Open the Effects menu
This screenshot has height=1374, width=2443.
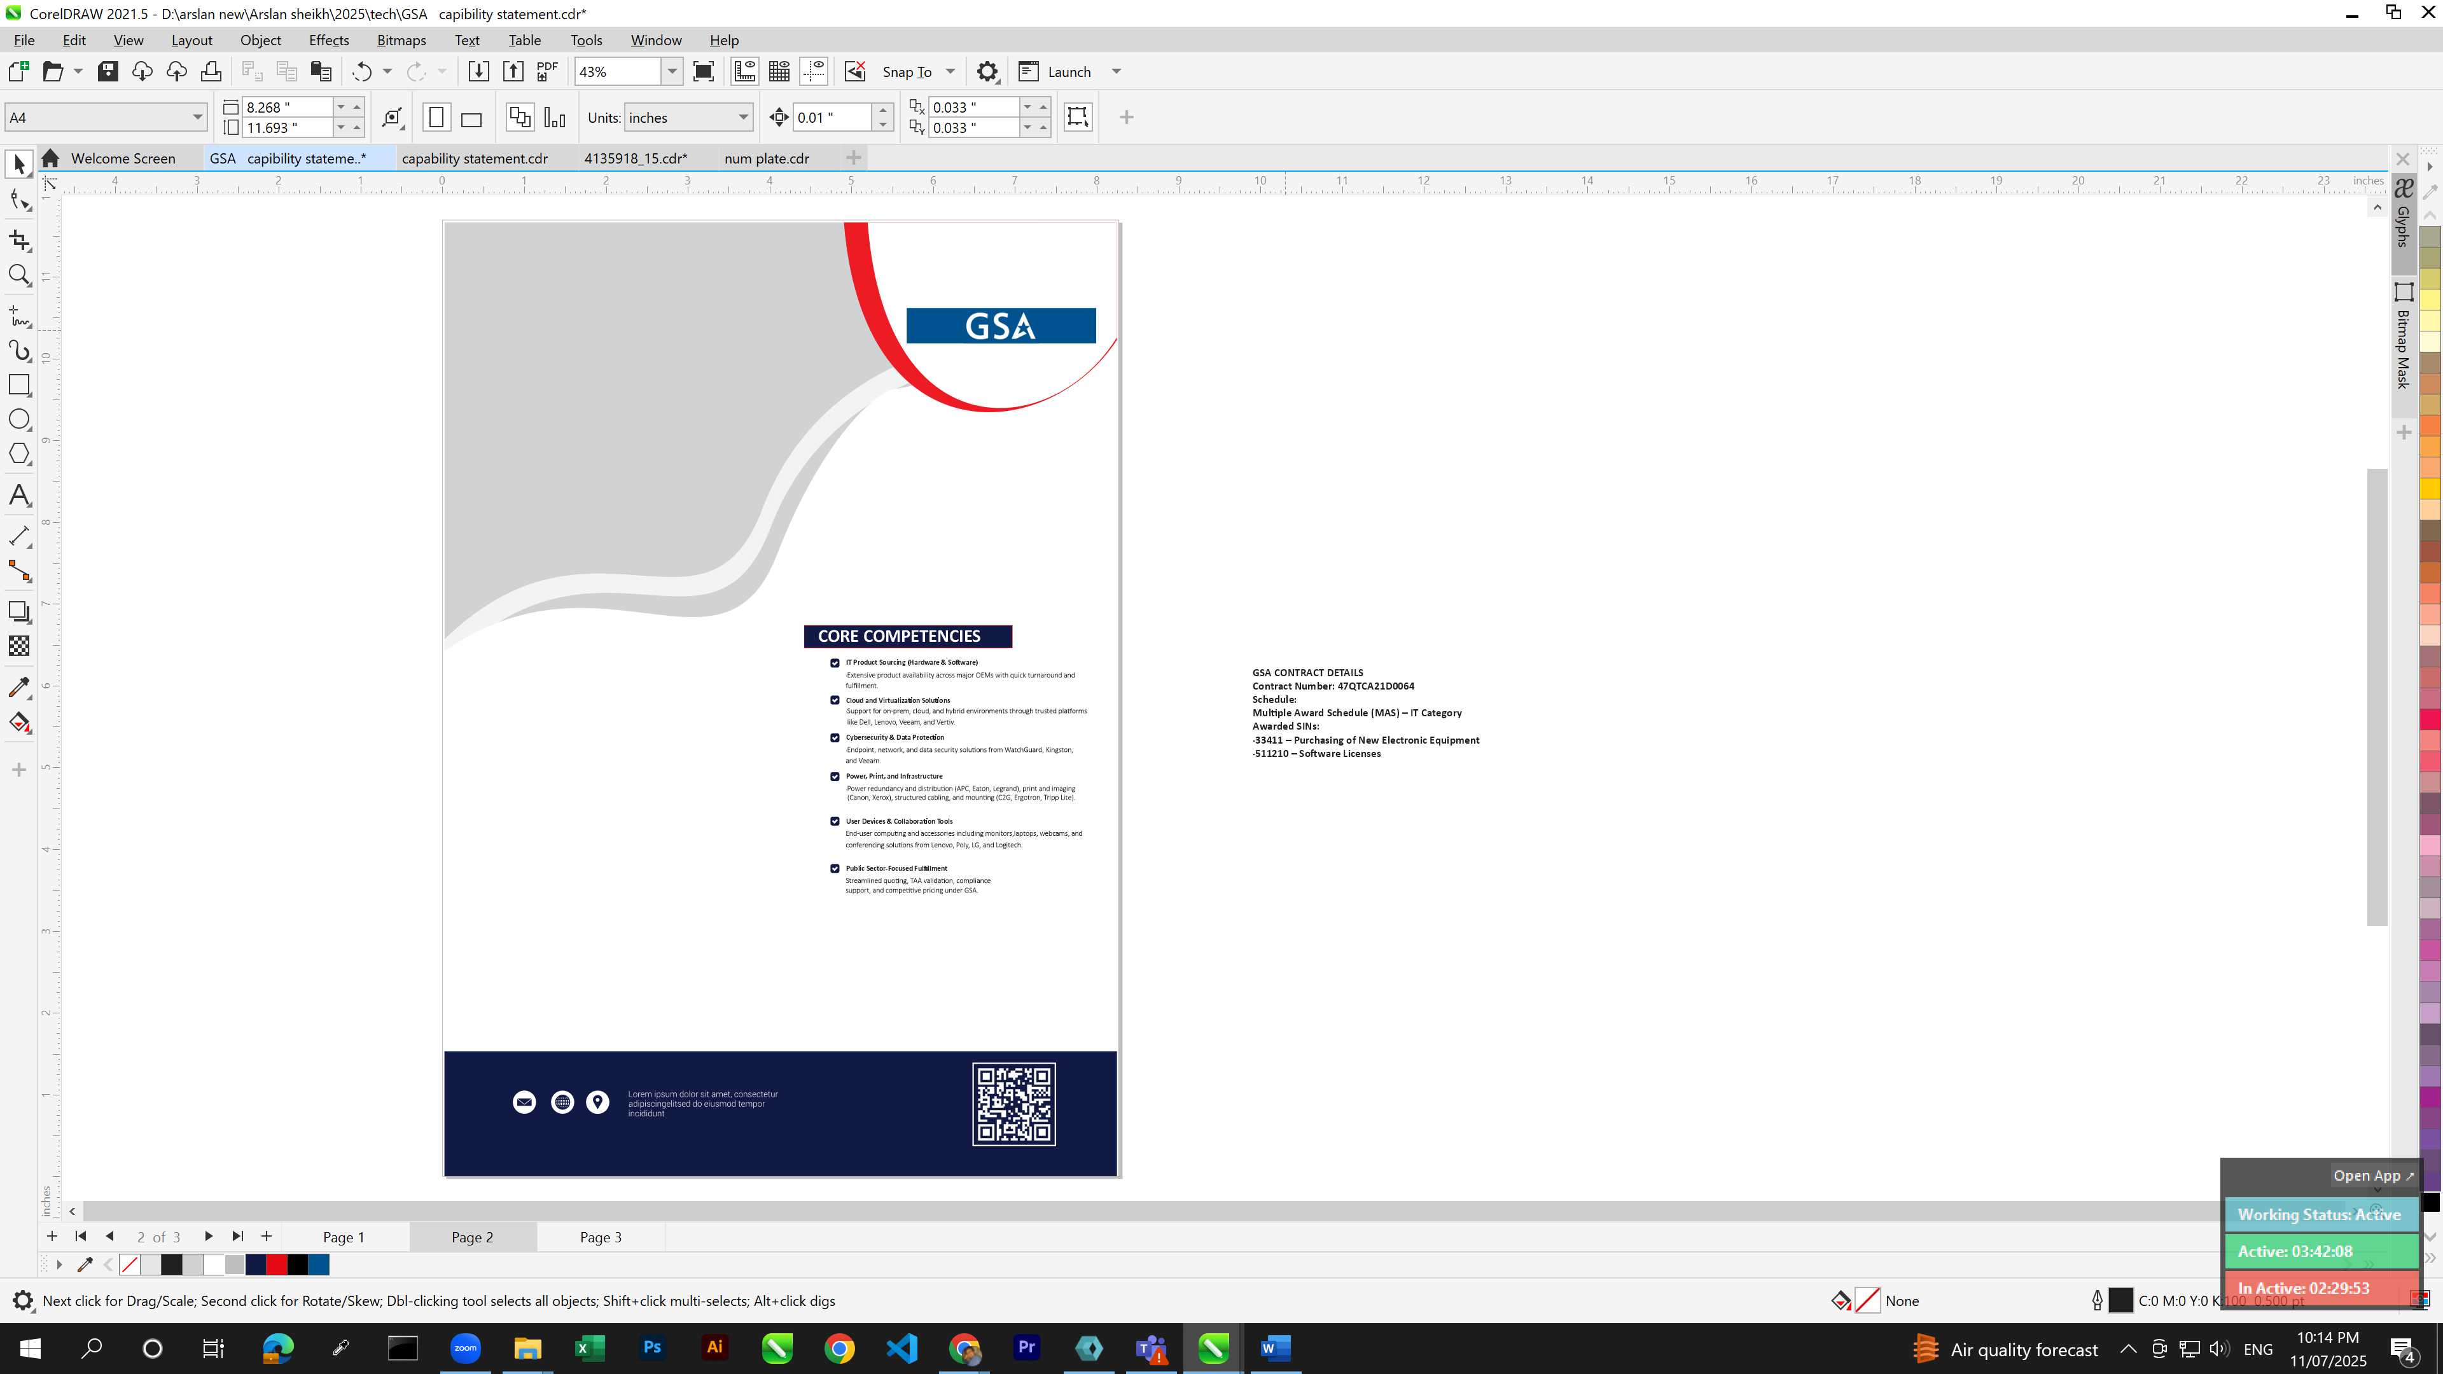(329, 40)
